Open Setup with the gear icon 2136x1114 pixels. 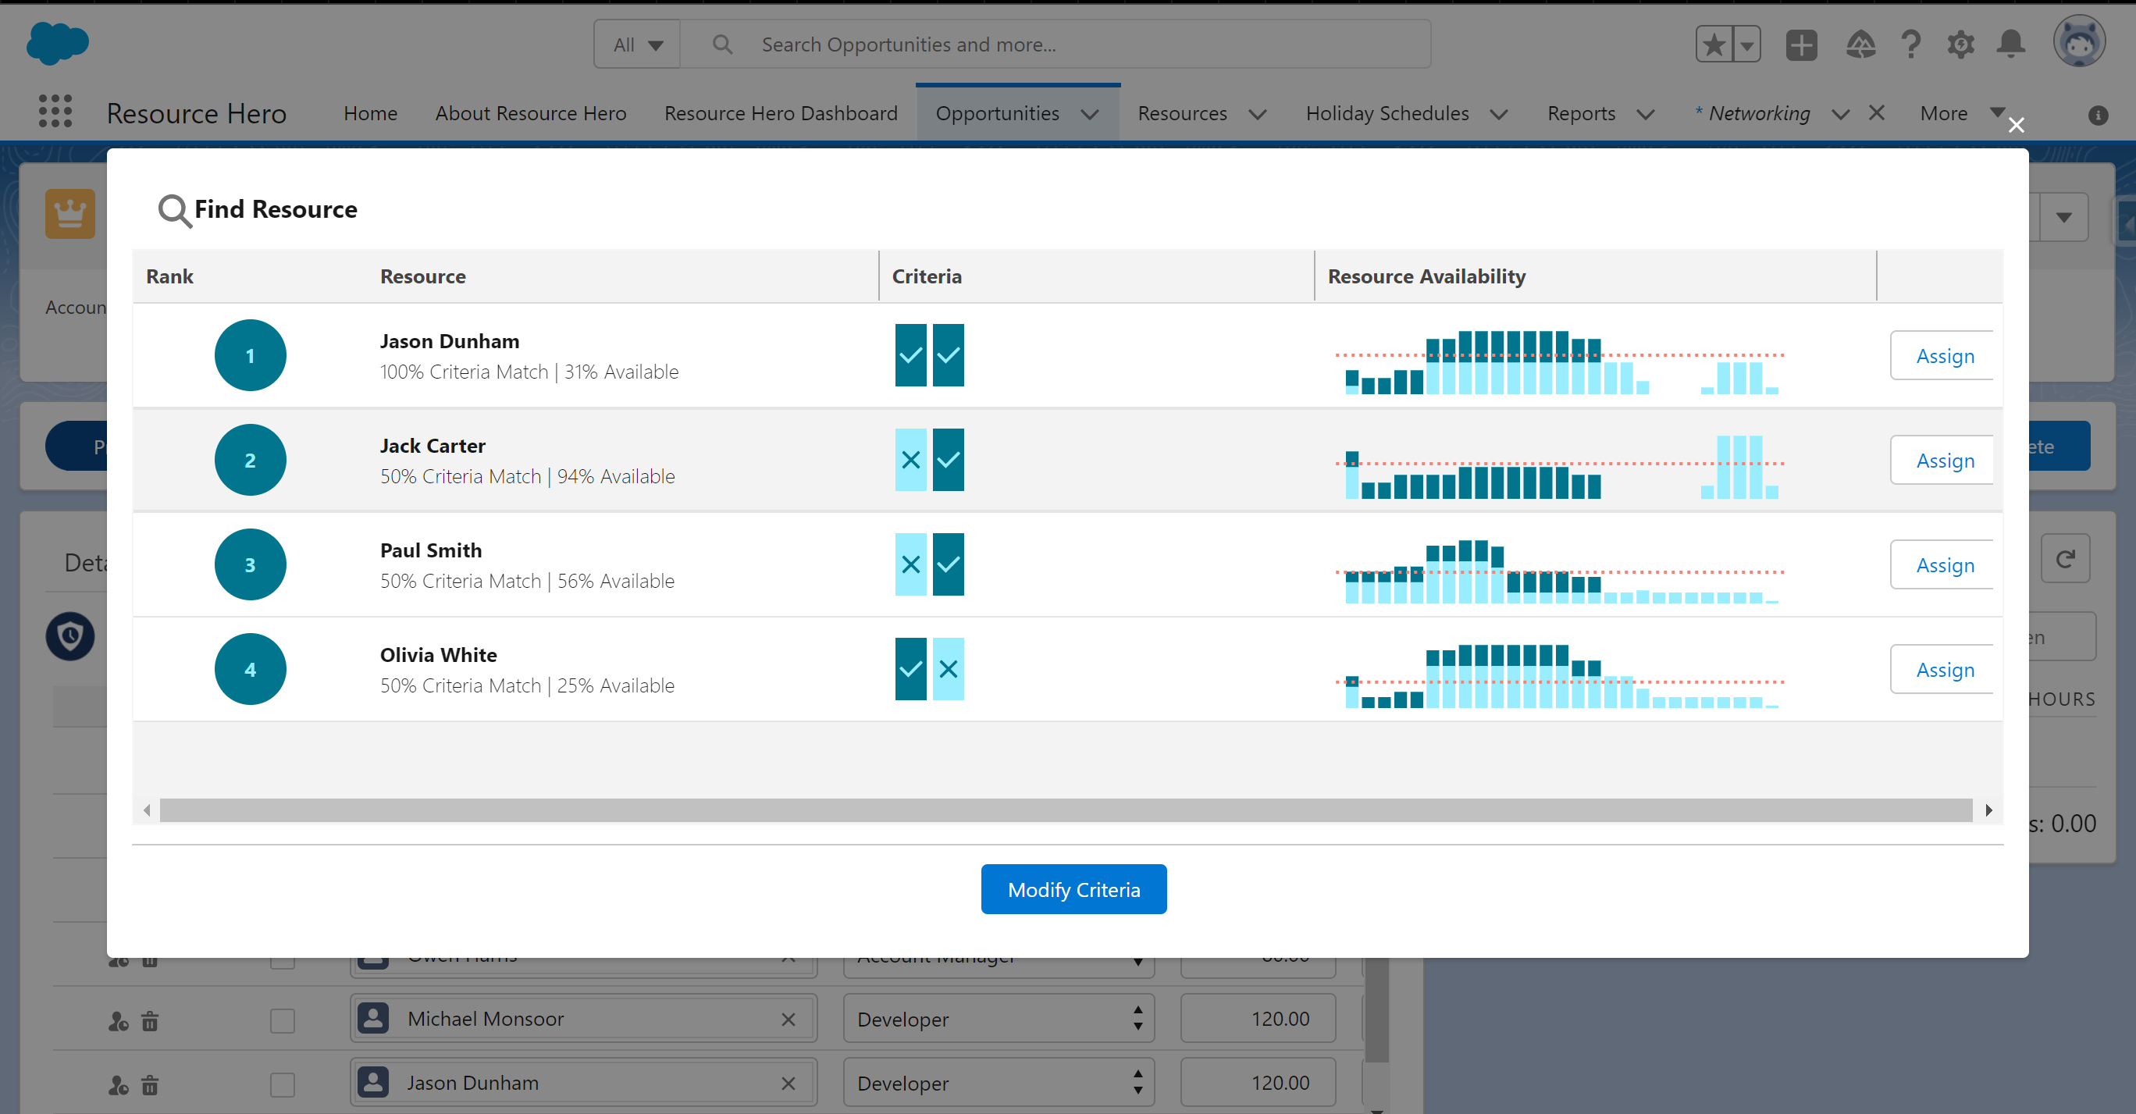pos(1960,45)
